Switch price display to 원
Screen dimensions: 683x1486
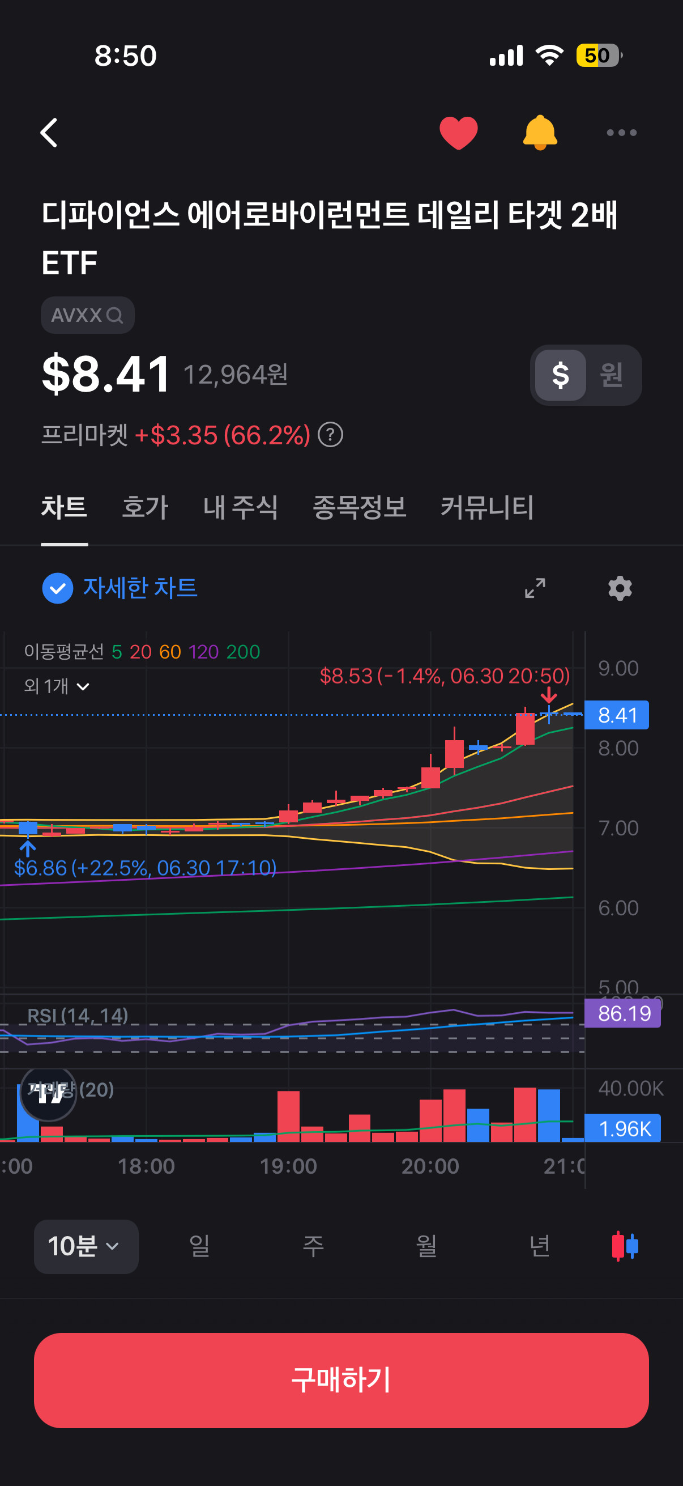coord(612,375)
